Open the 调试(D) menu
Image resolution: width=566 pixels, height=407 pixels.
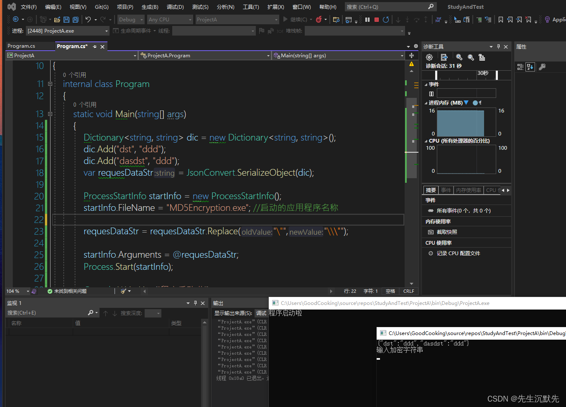175,7
